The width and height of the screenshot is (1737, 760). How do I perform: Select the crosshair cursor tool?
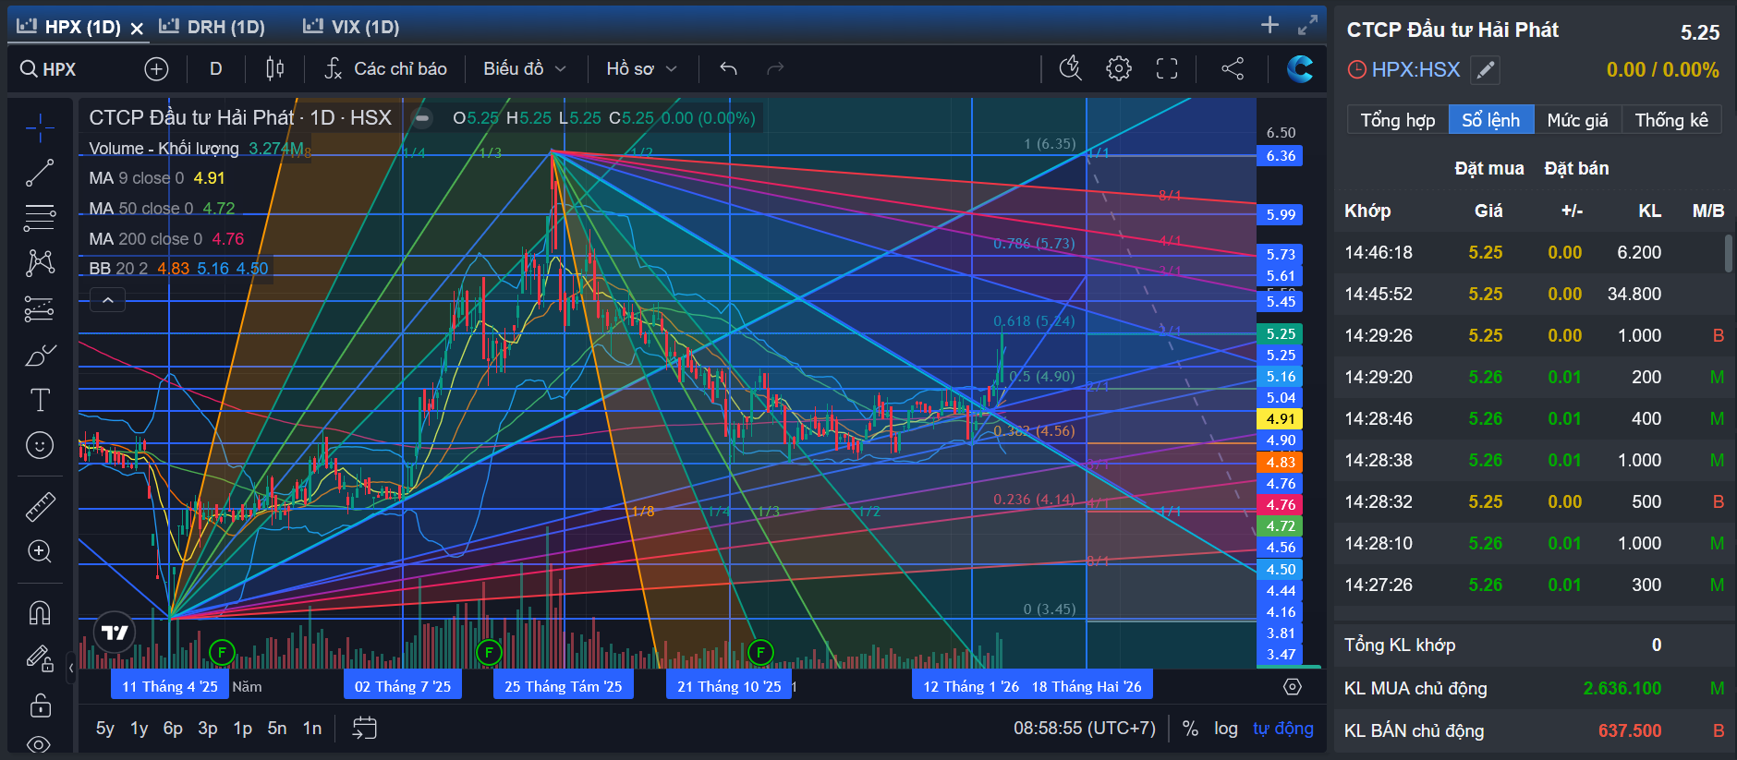point(40,128)
